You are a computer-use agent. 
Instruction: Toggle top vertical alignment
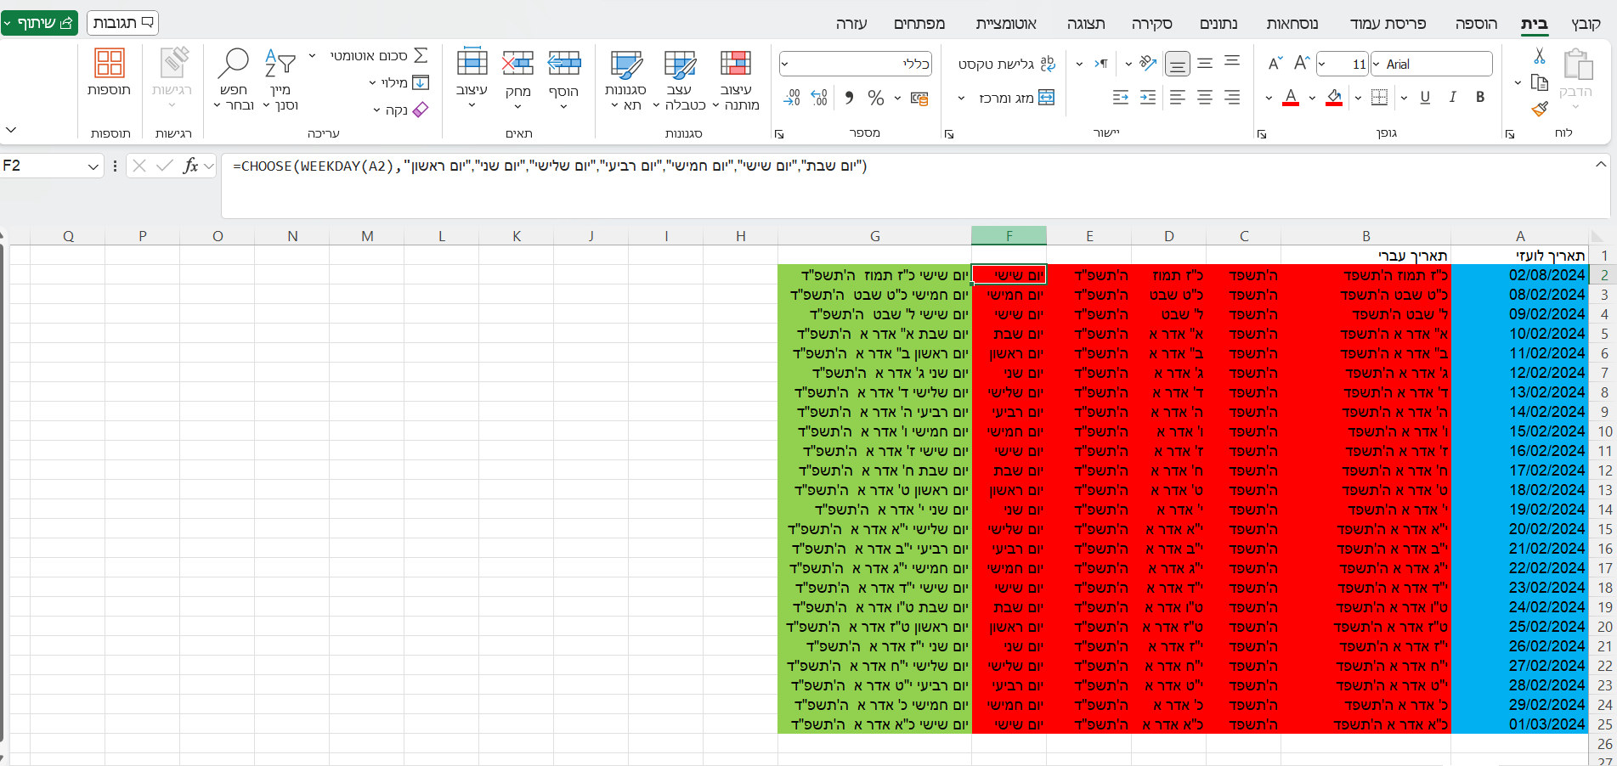click(x=1232, y=63)
